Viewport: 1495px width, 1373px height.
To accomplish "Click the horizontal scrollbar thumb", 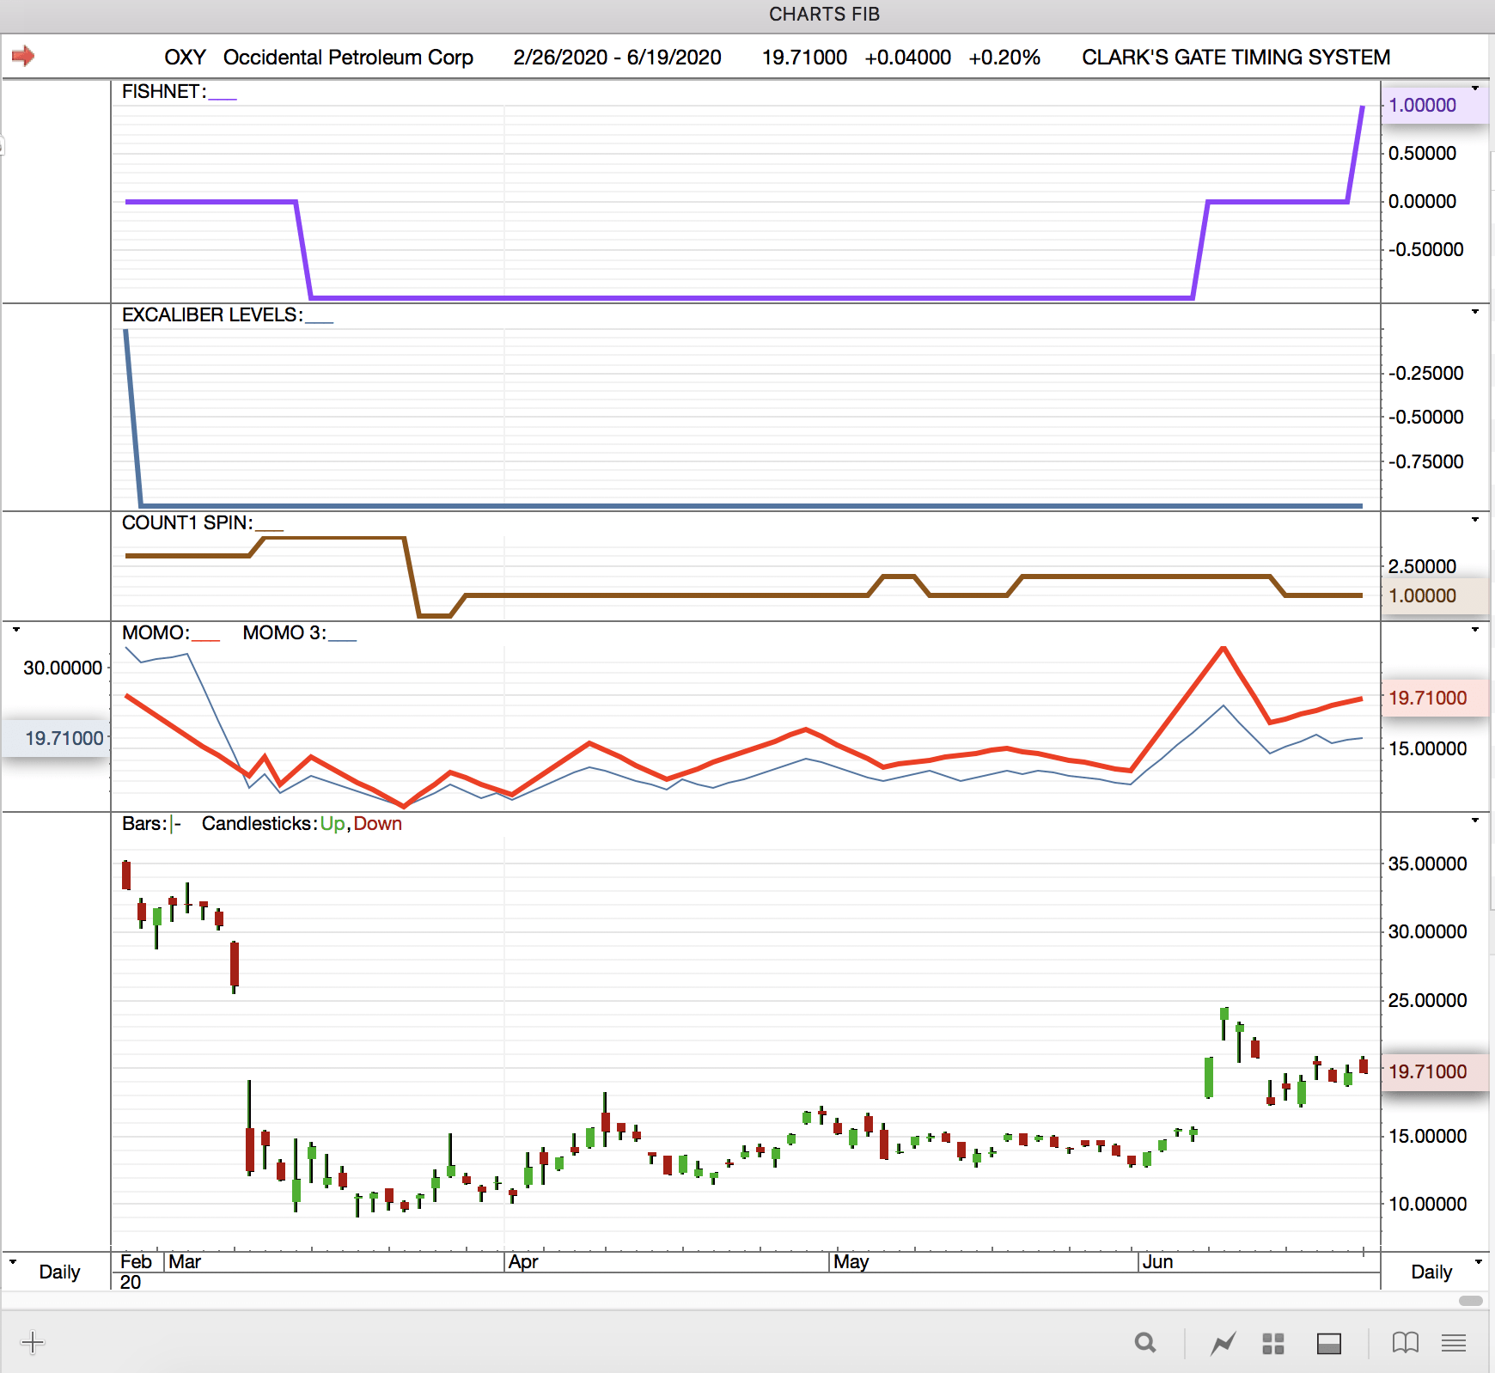I will coord(1470,1301).
